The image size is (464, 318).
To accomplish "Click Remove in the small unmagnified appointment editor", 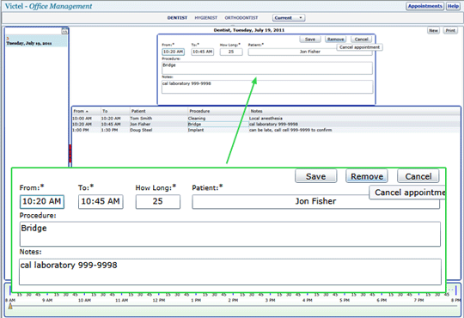I will click(336, 40).
